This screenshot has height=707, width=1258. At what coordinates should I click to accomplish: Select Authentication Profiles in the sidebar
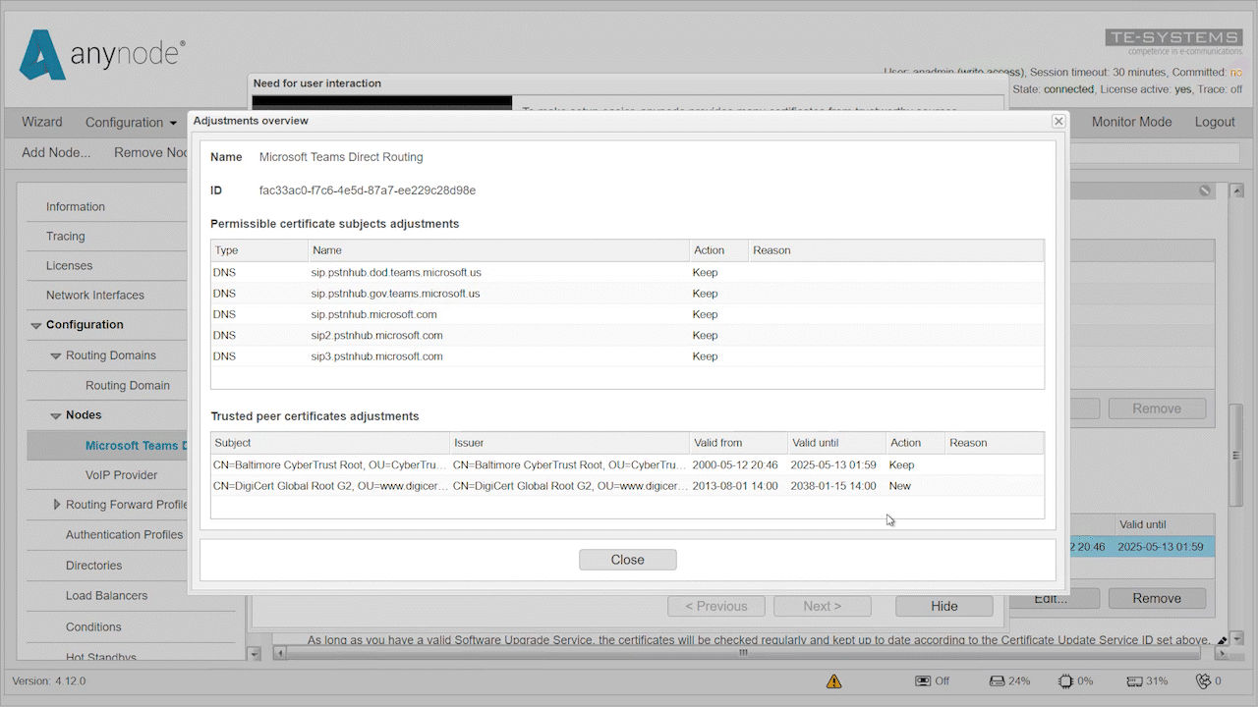pyautogui.click(x=124, y=535)
